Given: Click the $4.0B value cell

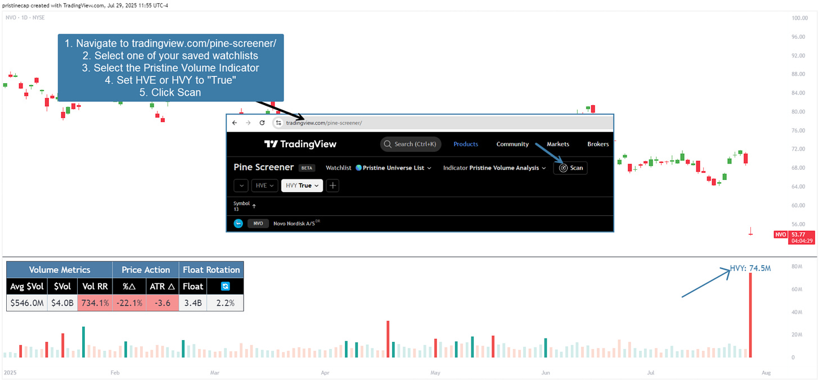Looking at the screenshot, I should 62,302.
